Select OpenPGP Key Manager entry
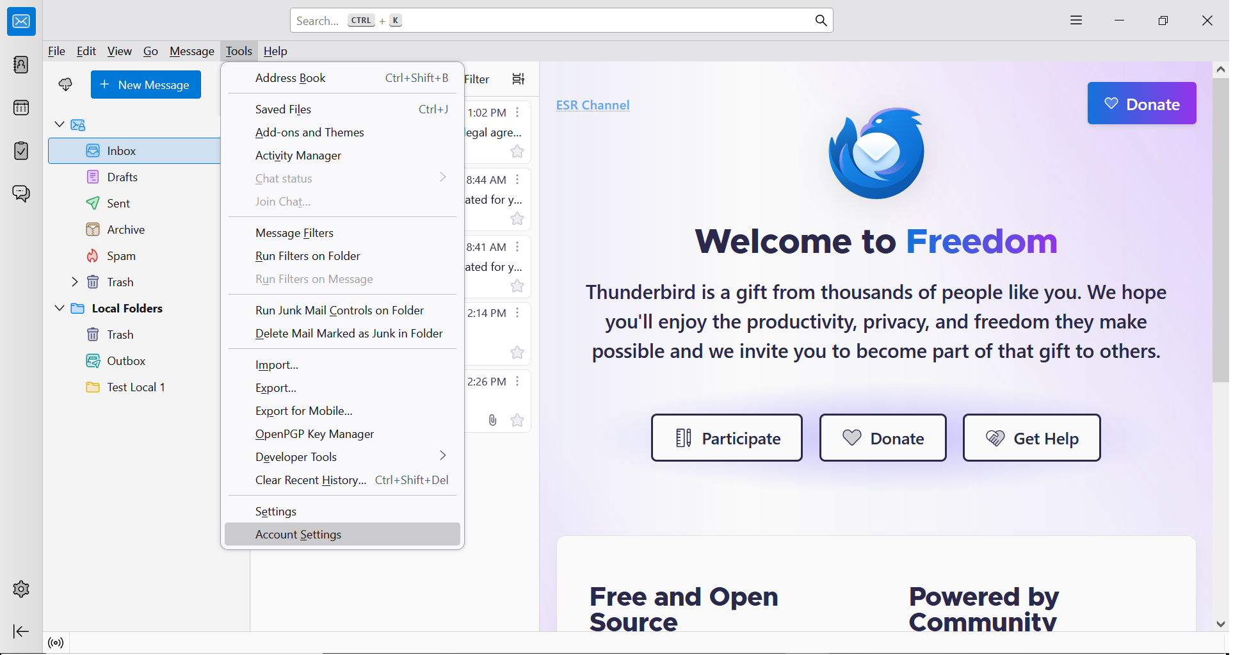Viewport: 1233px width, 655px height. (342, 434)
